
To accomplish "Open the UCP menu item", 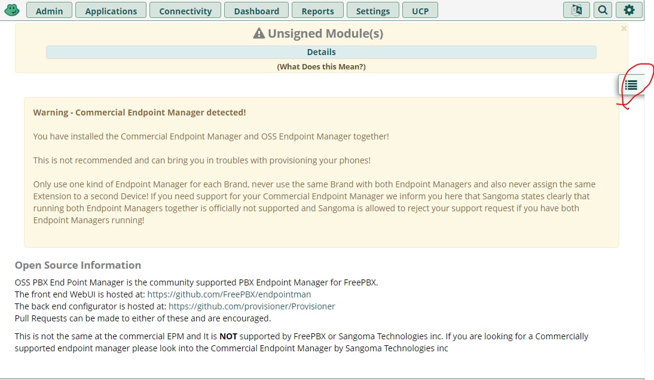I will [420, 10].
